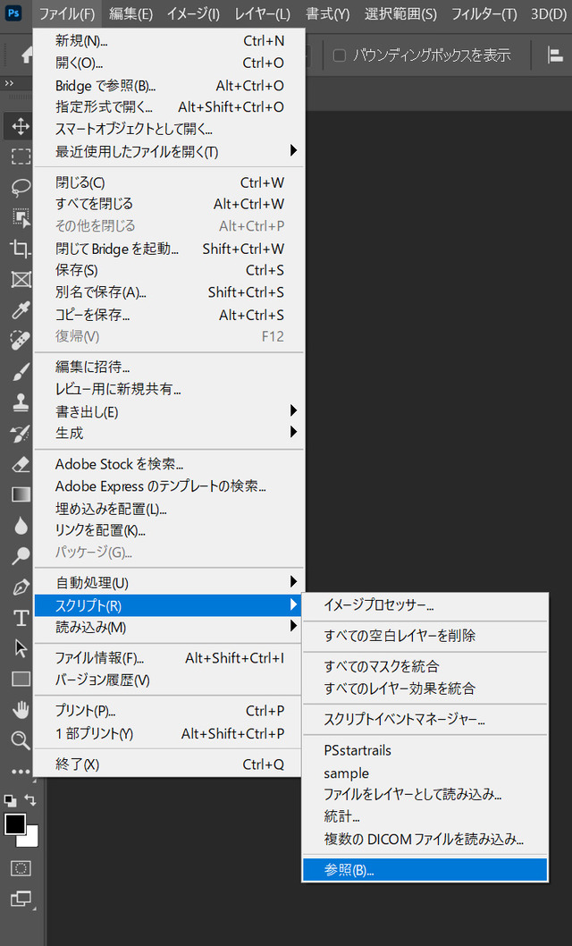Click the align left edges icon

point(555,55)
